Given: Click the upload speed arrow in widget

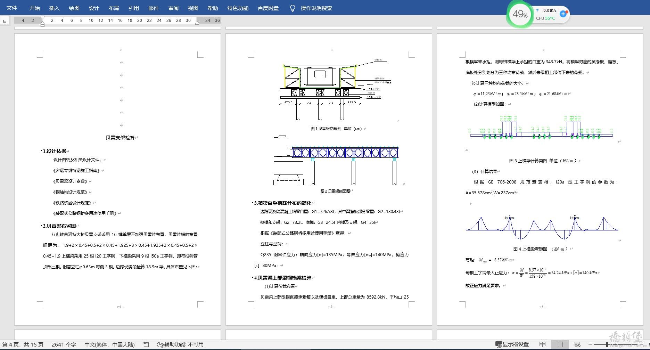Looking at the screenshot, I should point(537,10).
